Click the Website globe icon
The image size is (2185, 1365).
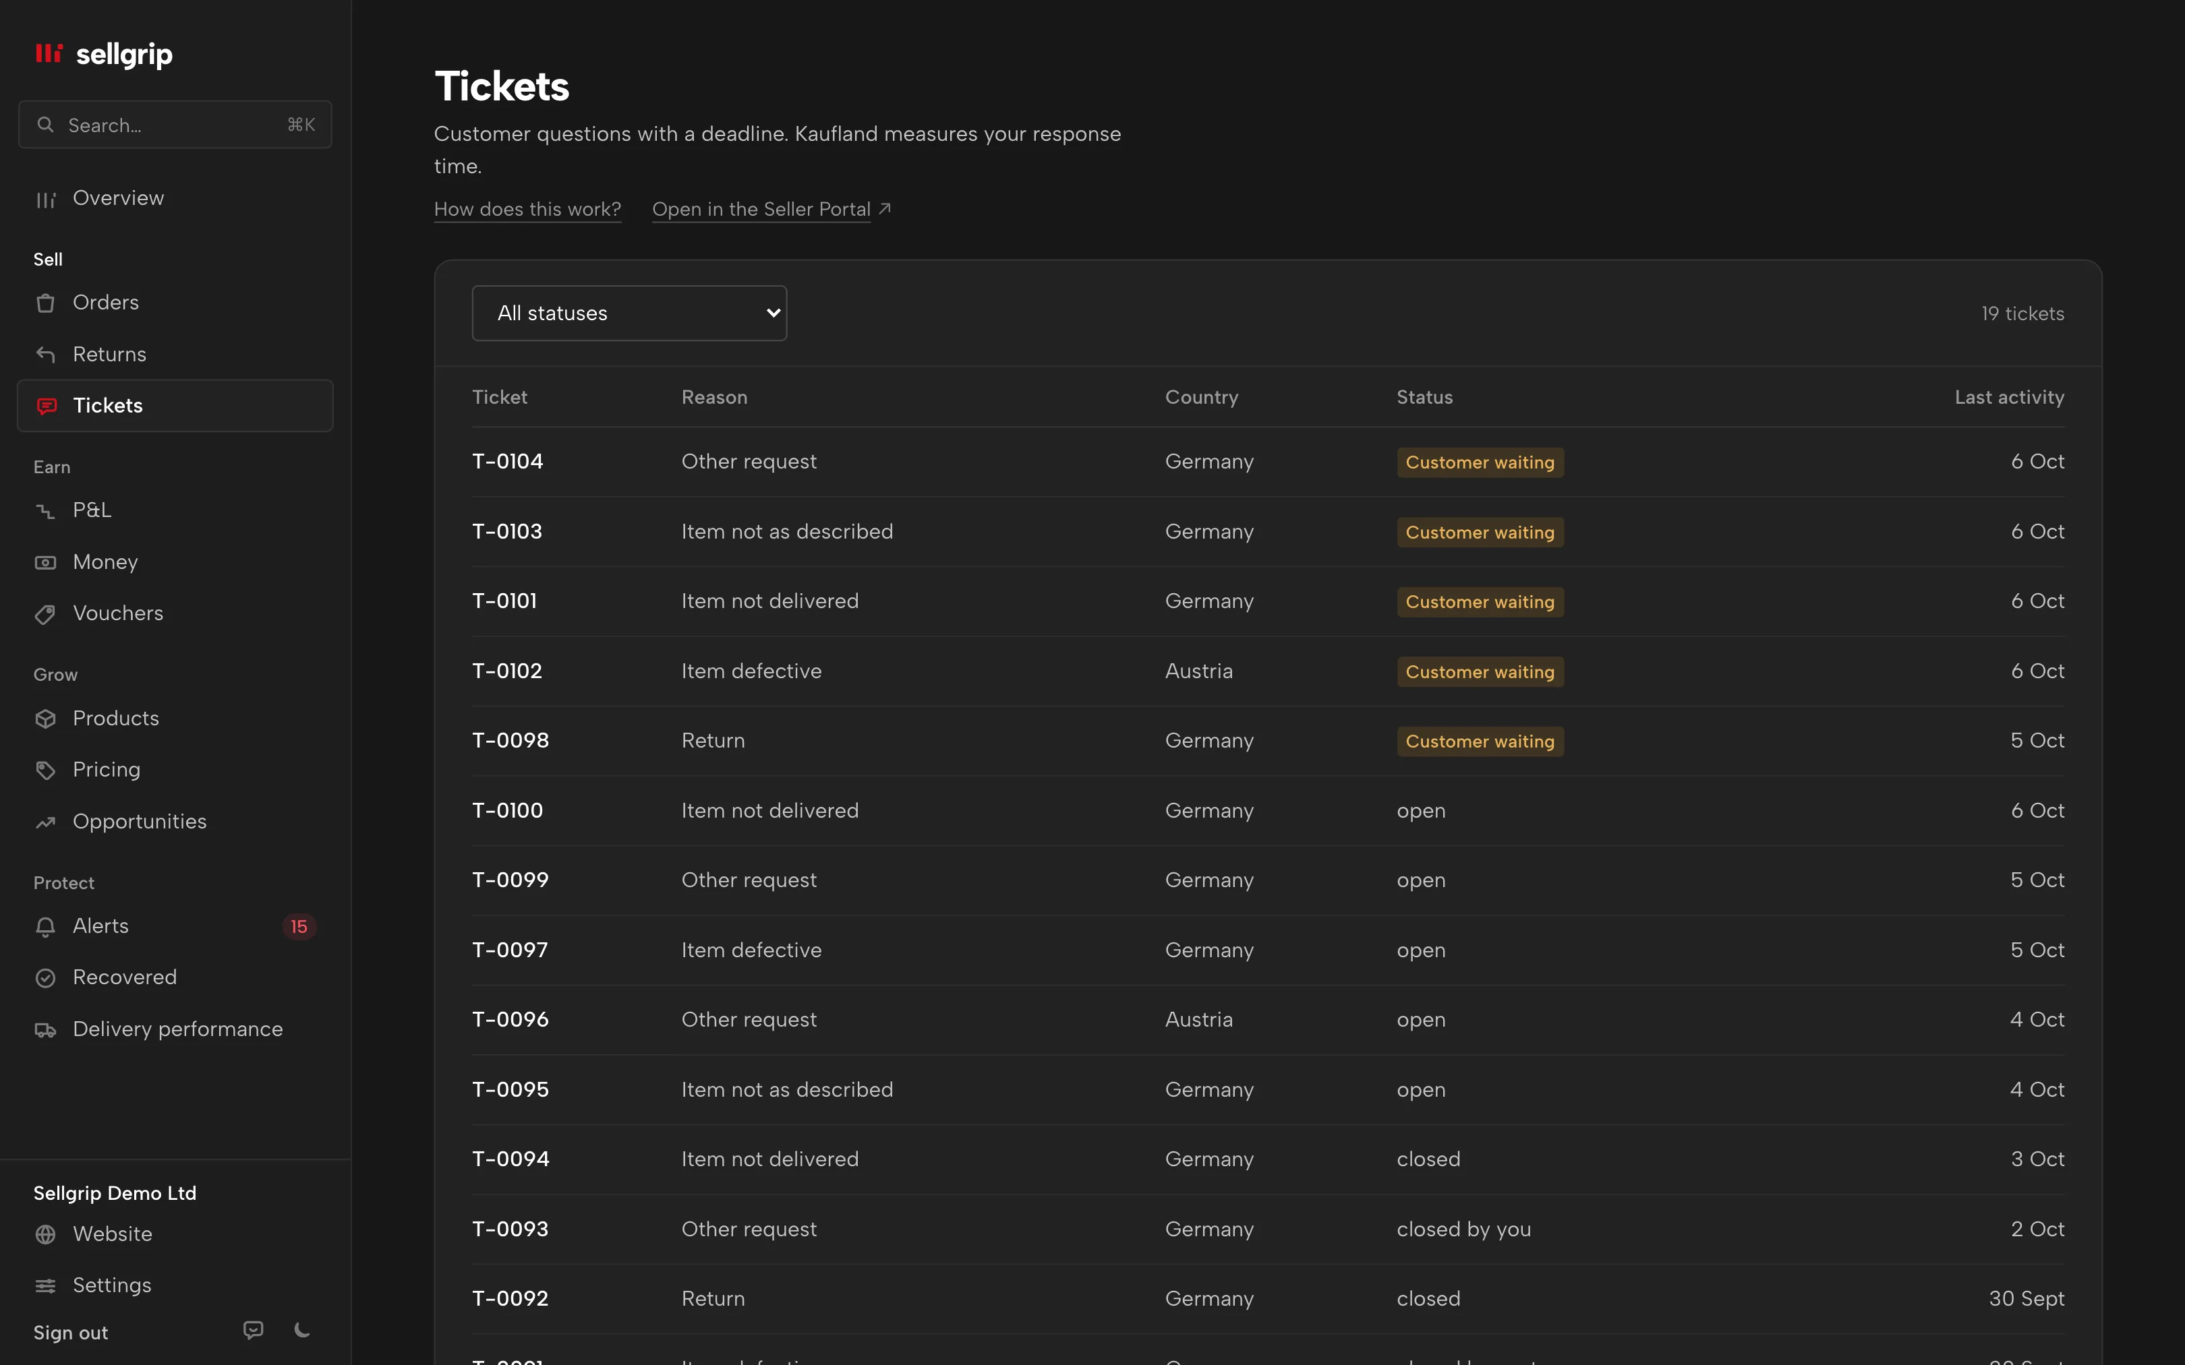click(46, 1234)
